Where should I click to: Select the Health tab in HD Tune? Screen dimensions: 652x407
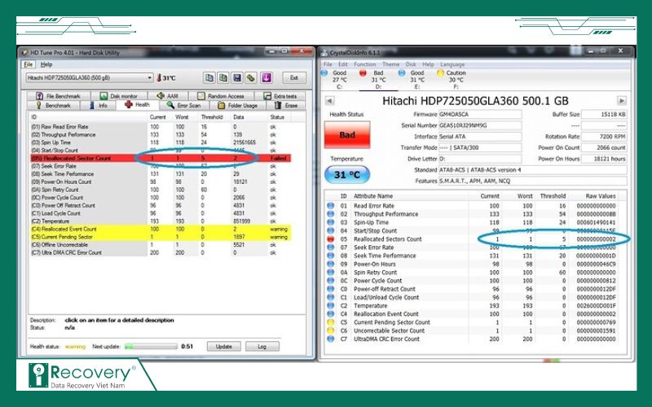pyautogui.click(x=137, y=105)
